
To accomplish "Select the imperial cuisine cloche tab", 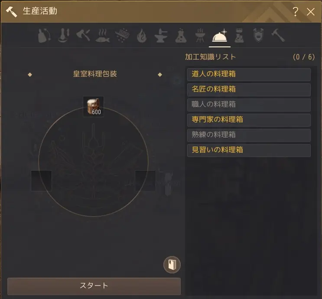I will [x=220, y=36].
